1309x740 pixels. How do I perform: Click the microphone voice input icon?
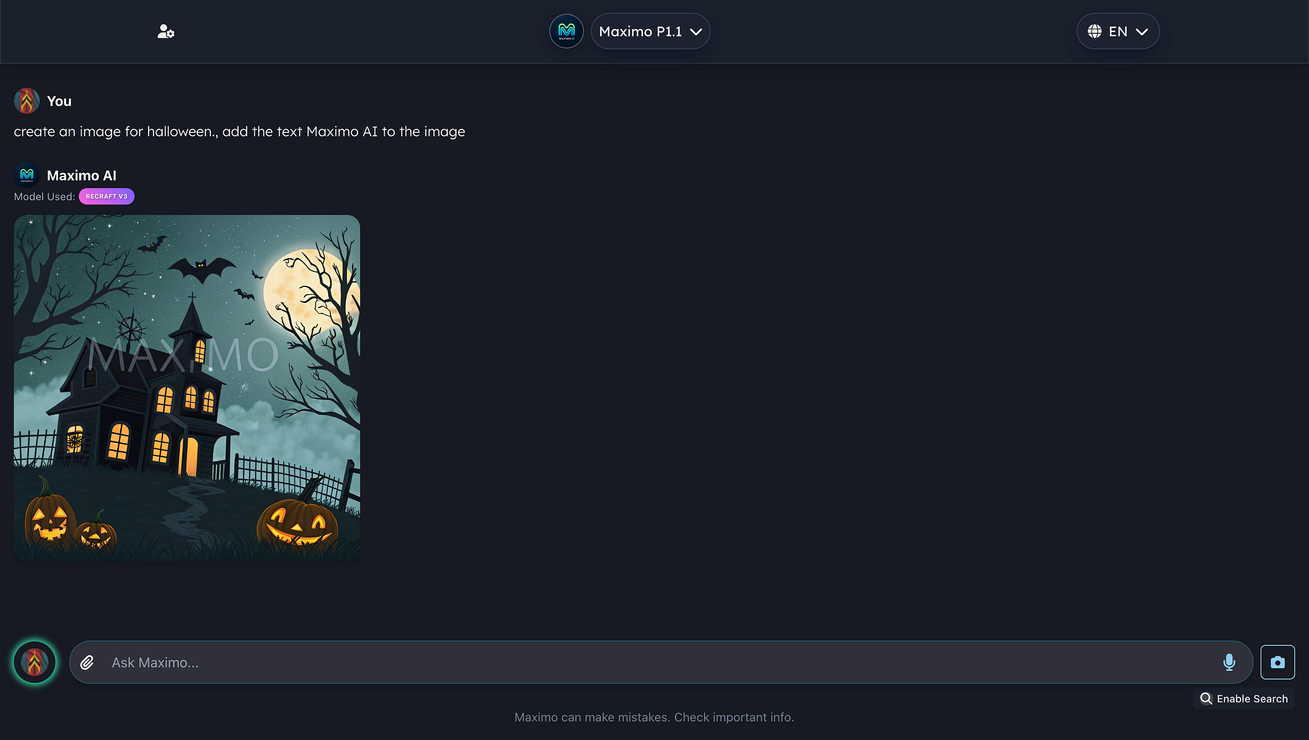(1228, 662)
